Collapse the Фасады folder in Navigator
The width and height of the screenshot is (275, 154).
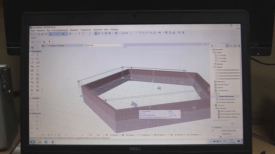tap(213, 67)
